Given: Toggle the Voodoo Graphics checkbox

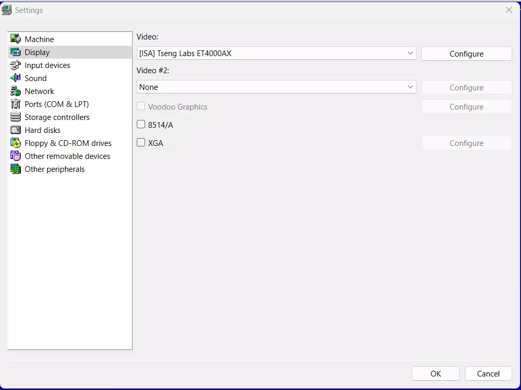Looking at the screenshot, I should coord(141,106).
